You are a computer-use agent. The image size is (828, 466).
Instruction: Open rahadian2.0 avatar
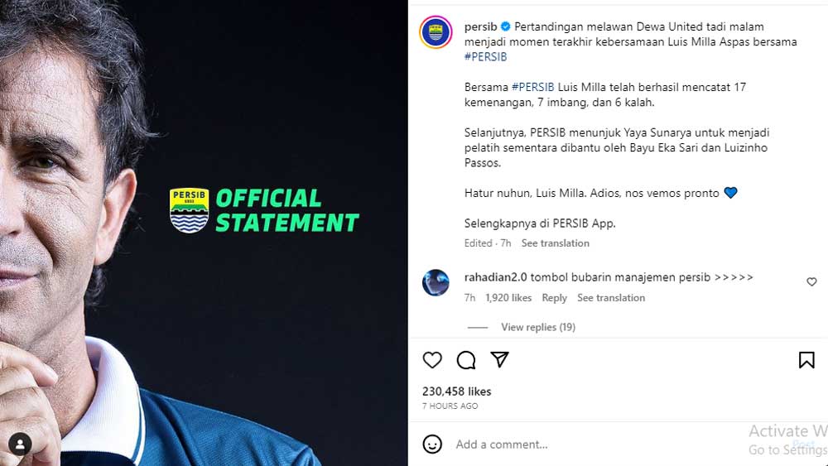click(436, 283)
